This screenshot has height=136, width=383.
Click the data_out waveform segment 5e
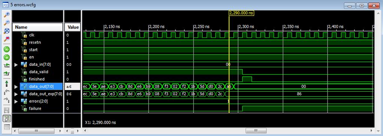coord(94,86)
